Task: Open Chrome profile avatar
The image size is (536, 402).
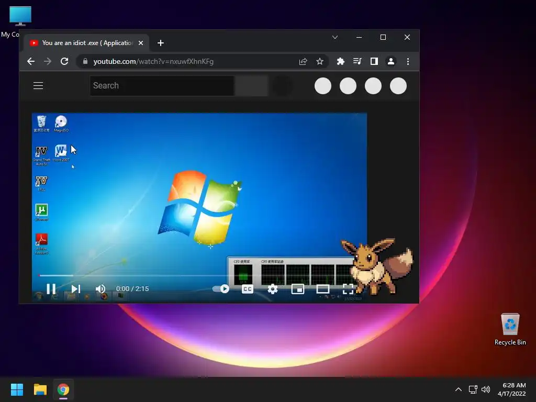Action: 390,62
